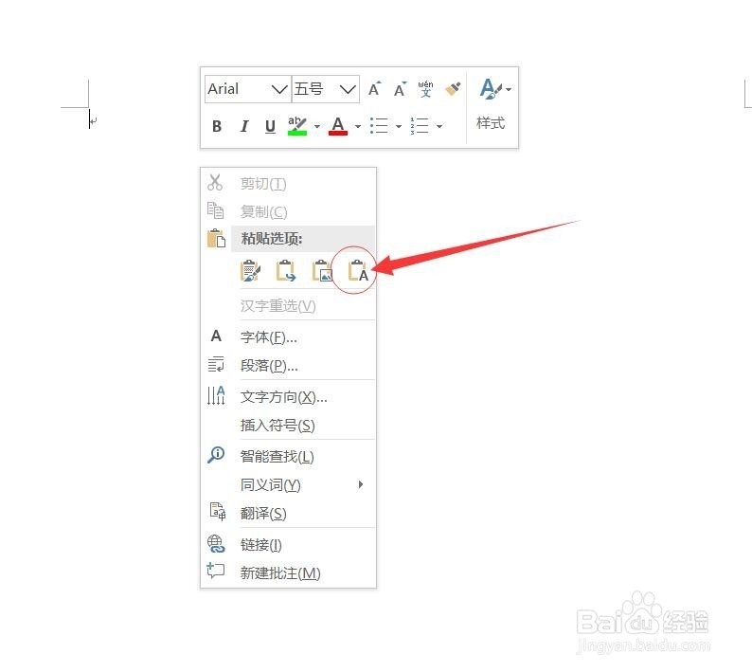The height and width of the screenshot is (672, 752).
Task: Open highlight color dropdown arrow
Action: 317,127
